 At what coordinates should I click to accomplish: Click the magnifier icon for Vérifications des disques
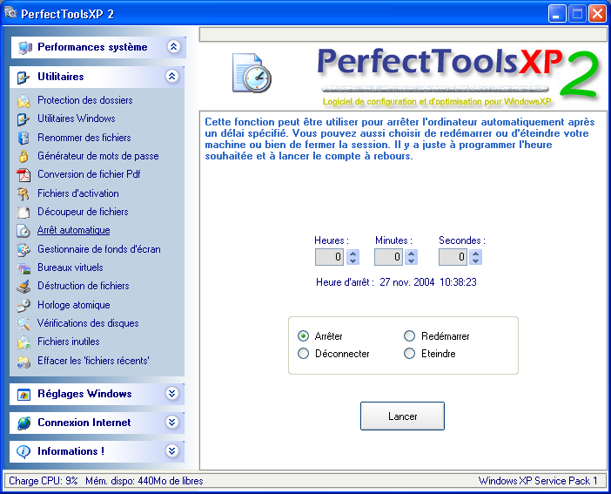pos(23,323)
